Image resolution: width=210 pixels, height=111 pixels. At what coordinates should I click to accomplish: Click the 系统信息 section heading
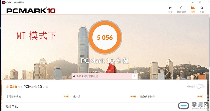point(12,107)
